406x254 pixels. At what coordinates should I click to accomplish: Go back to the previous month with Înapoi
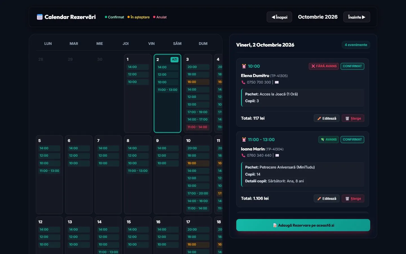coord(279,17)
